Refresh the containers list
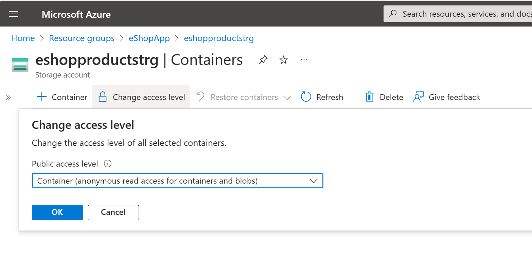 coord(322,97)
